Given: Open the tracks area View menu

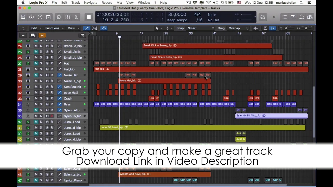Looking at the screenshot, I should click(73, 28).
